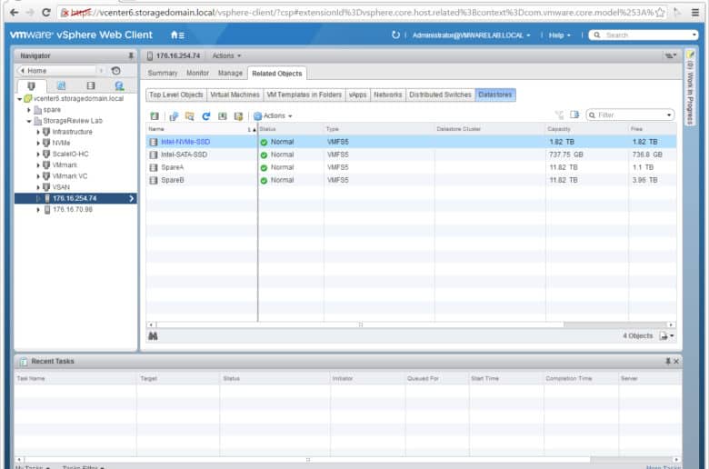Bookmark page using the star icon
709x469 pixels.
(x=660, y=12)
